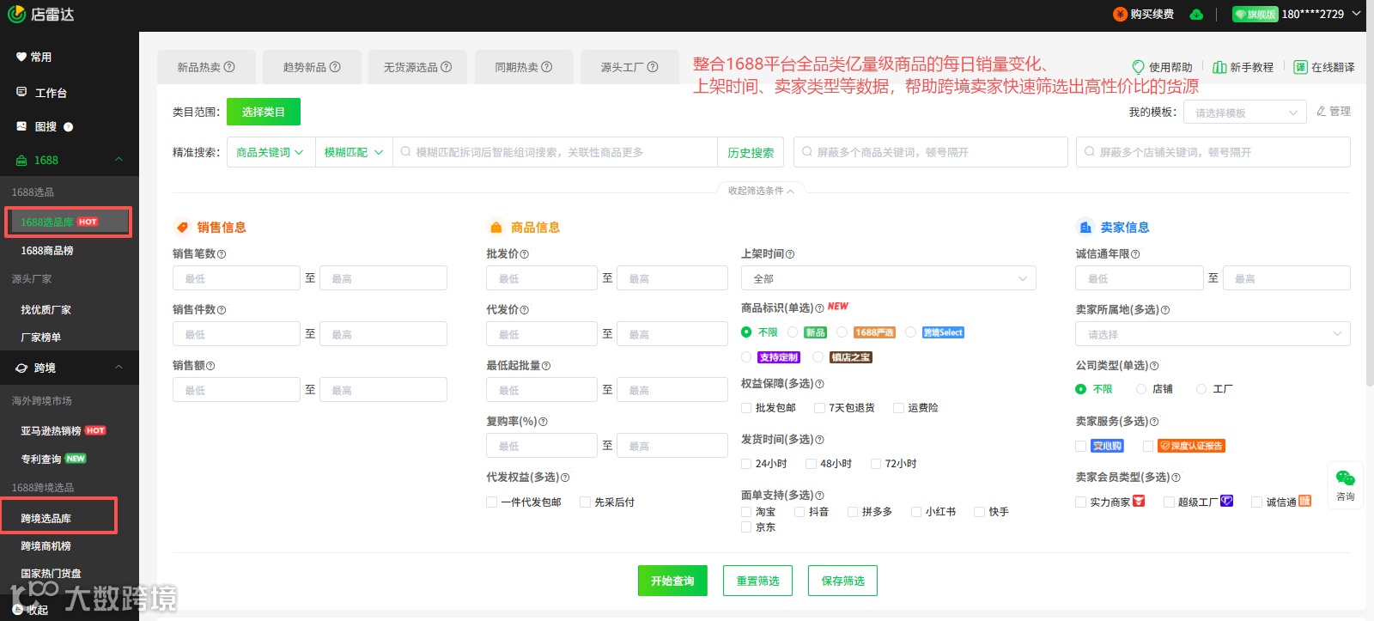Open the 上架时间 全部 dropdown
Screen dimensions: 1374x621
click(889, 278)
